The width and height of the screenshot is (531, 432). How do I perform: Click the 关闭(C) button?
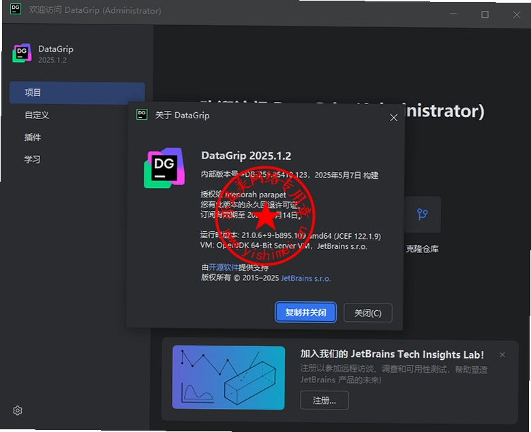[368, 313]
